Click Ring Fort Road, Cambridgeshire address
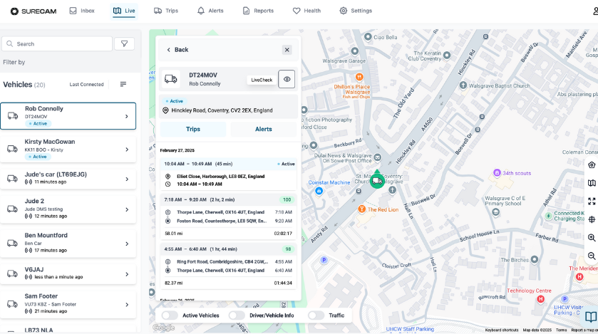This screenshot has width=598, height=334. [222, 261]
